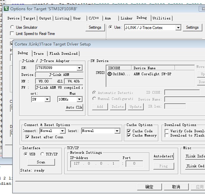Image resolution: width=205 pixels, height=194 pixels.
Task: Click the IDCODE column header
Action: click(x=119, y=68)
